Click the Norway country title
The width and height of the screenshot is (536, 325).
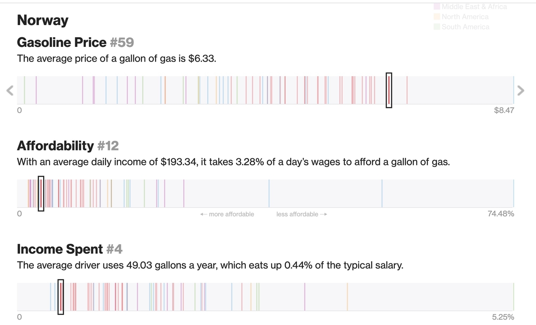pyautogui.click(x=42, y=20)
